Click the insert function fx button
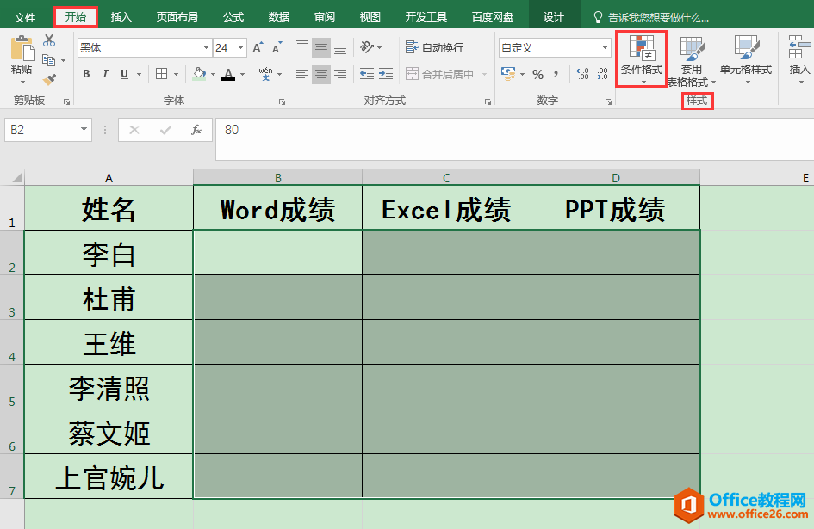The height and width of the screenshot is (529, 814). point(196,130)
